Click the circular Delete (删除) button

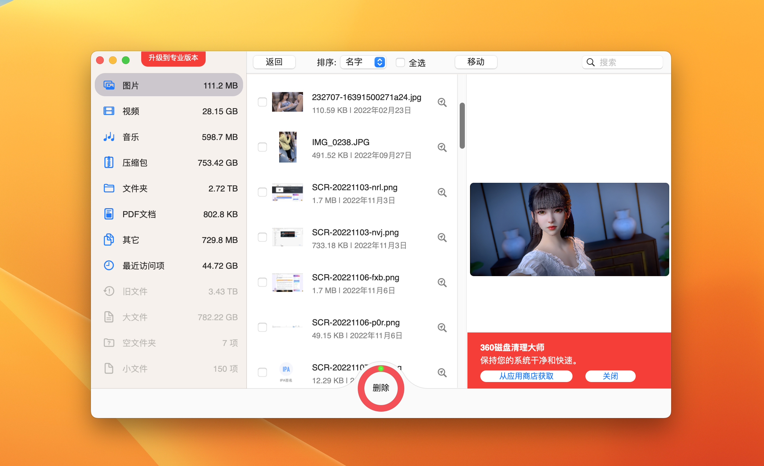(381, 388)
